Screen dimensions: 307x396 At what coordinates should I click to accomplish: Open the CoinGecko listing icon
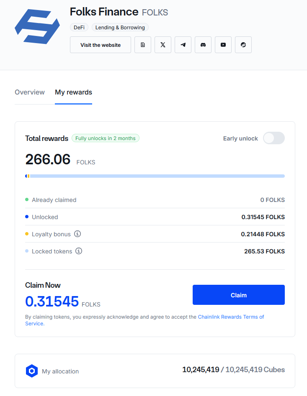tap(243, 45)
